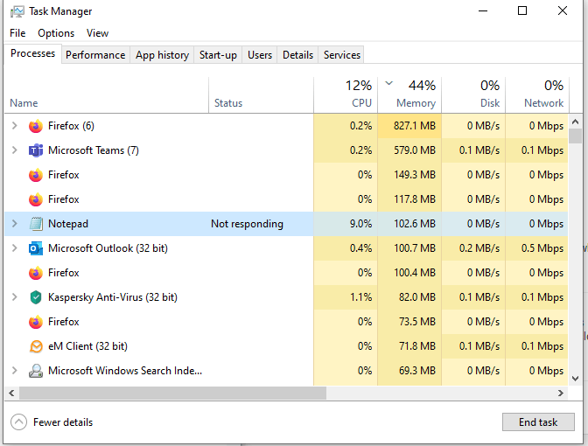Select the eM Client (32 bit) name
This screenshot has width=588, height=446.
click(x=88, y=346)
